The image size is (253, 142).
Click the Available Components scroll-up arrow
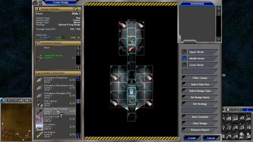click(x=78, y=78)
